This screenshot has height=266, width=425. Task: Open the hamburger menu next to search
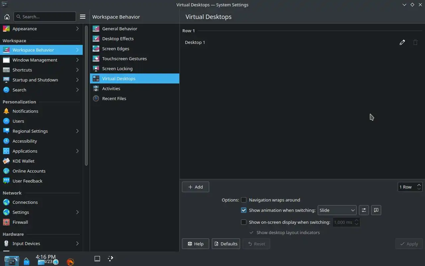[x=83, y=17]
